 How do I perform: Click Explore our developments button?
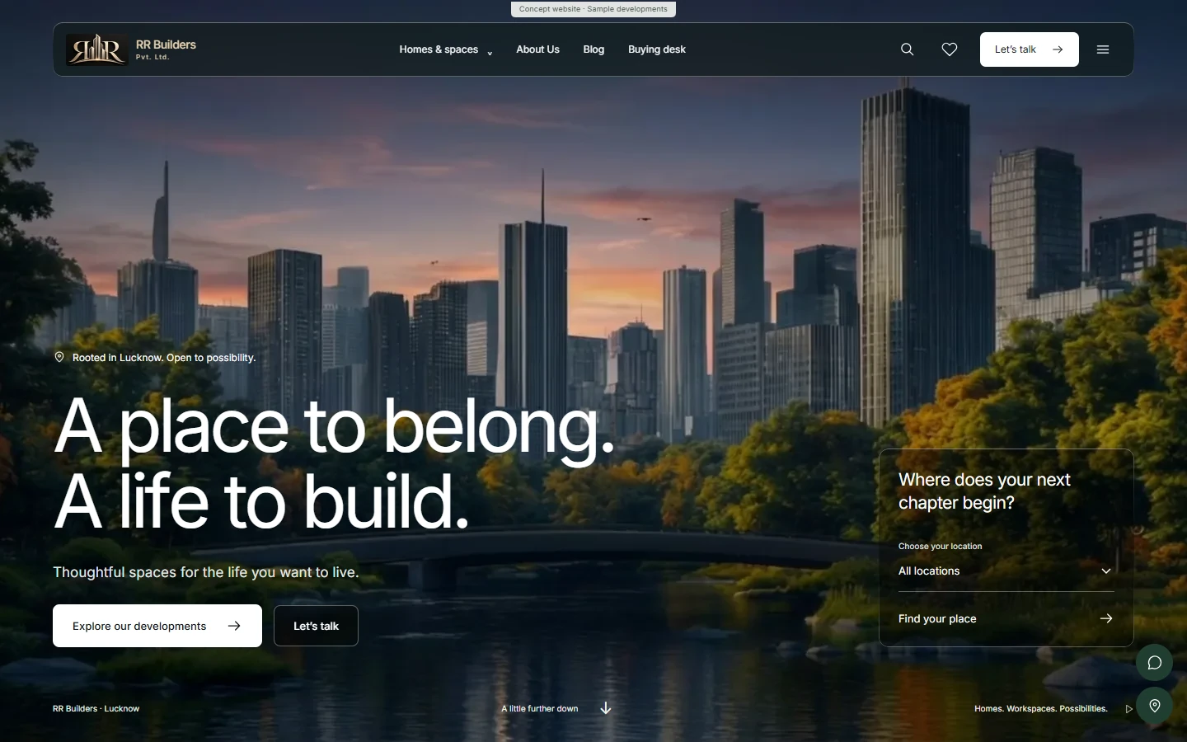coord(157,626)
